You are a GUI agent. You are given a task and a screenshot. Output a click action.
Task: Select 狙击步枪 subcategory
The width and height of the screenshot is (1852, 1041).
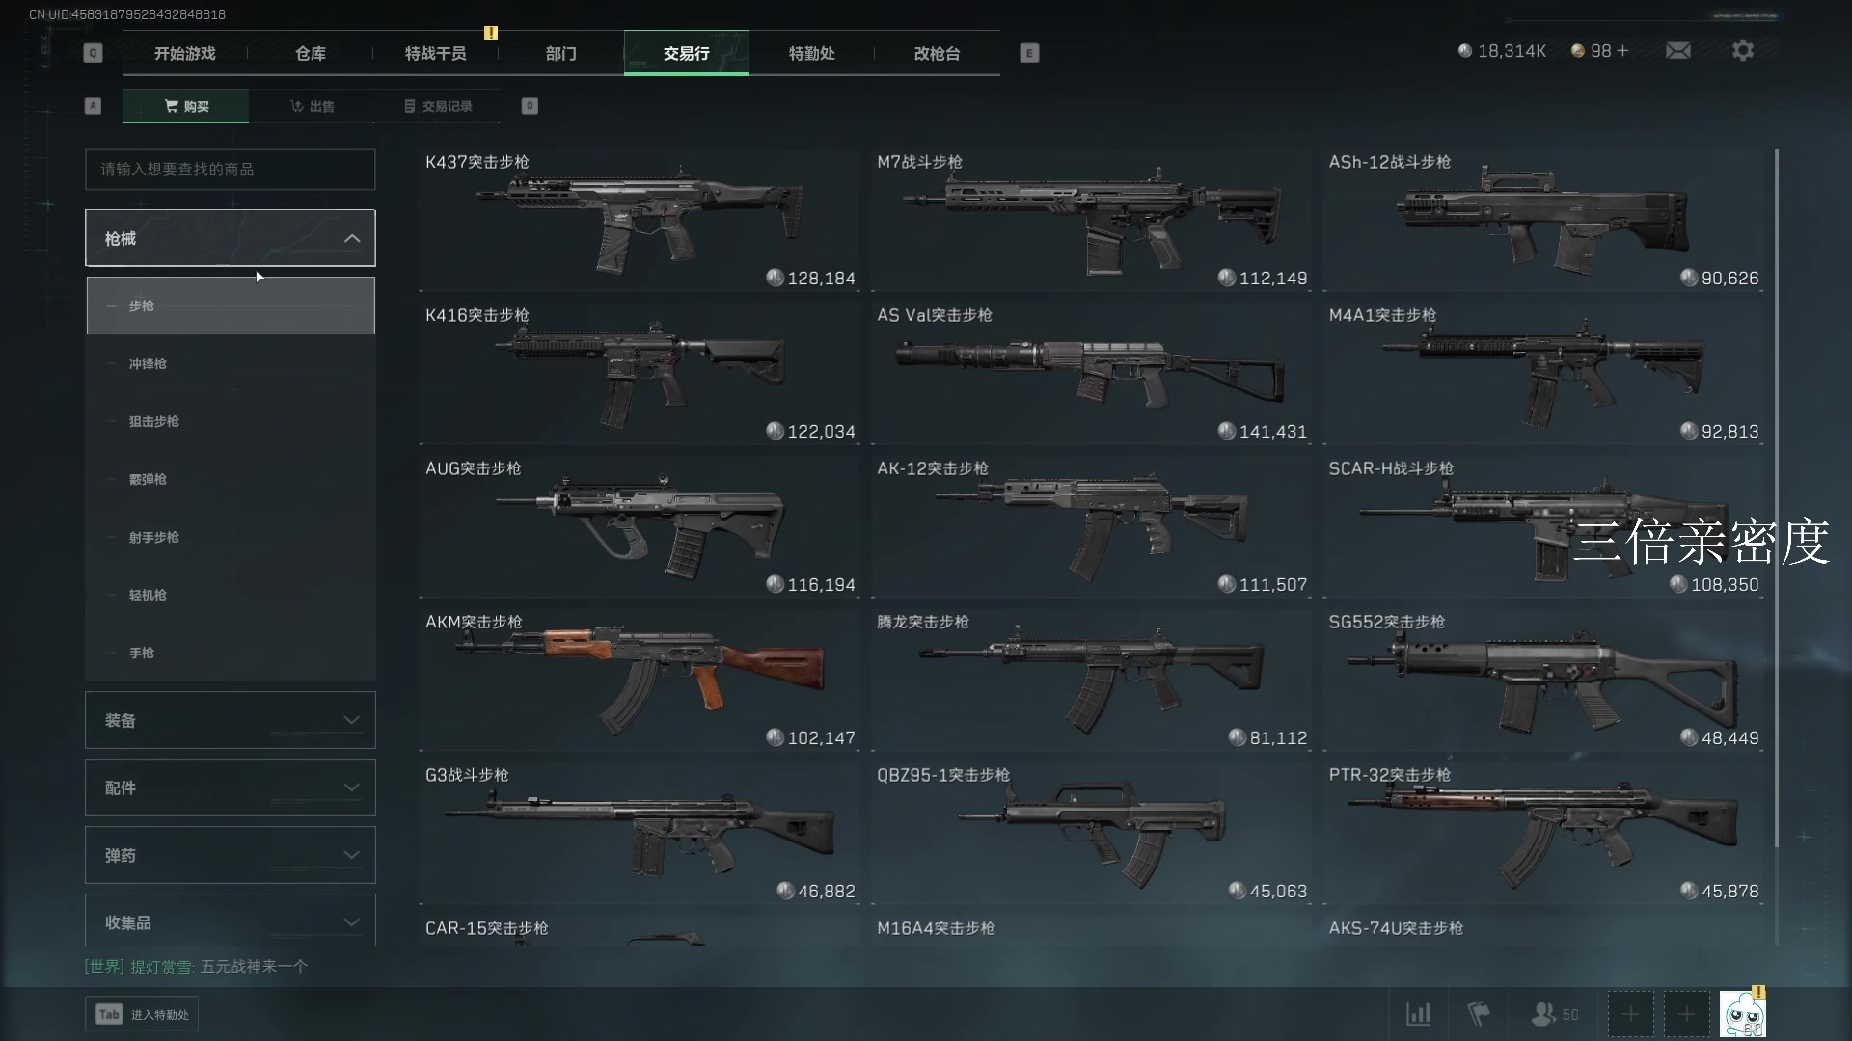pos(231,421)
